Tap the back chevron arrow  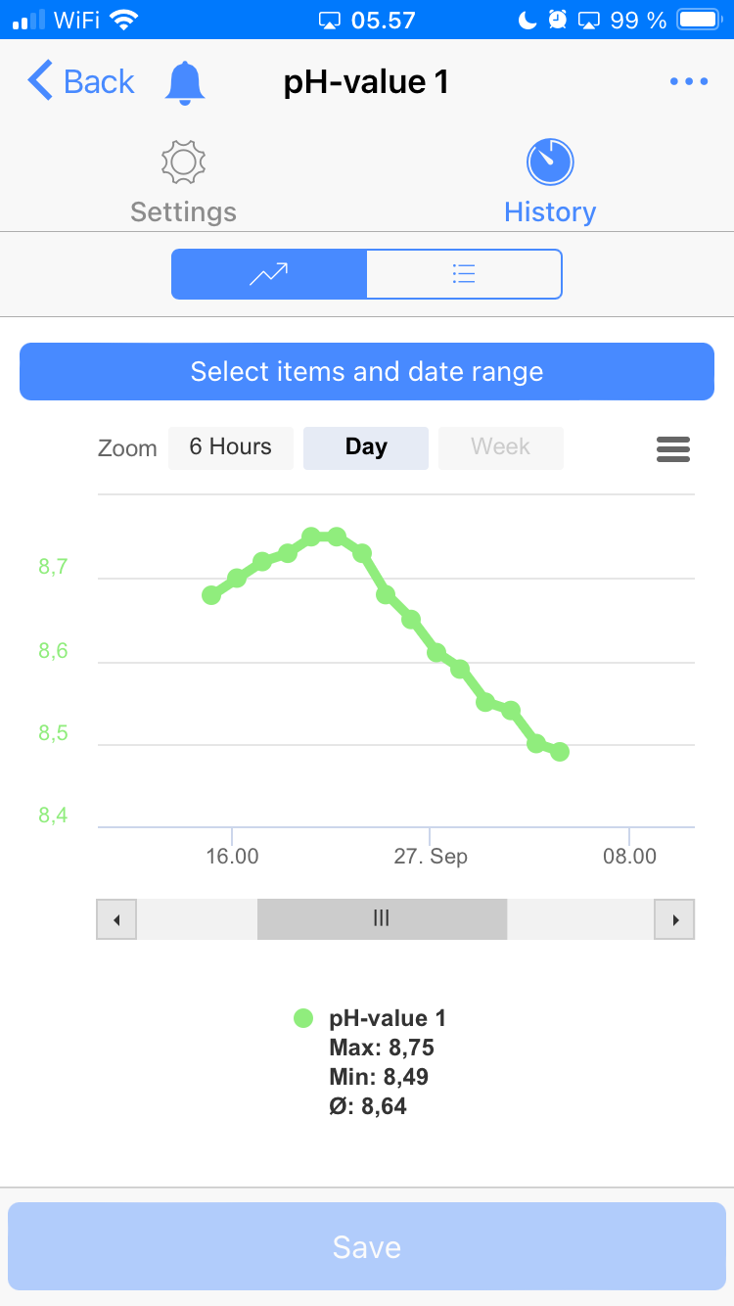[41, 81]
